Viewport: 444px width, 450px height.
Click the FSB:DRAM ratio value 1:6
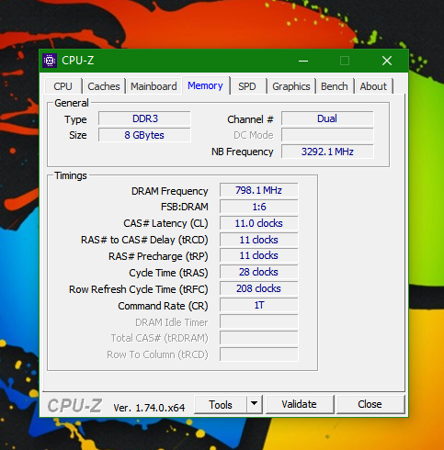point(259,207)
